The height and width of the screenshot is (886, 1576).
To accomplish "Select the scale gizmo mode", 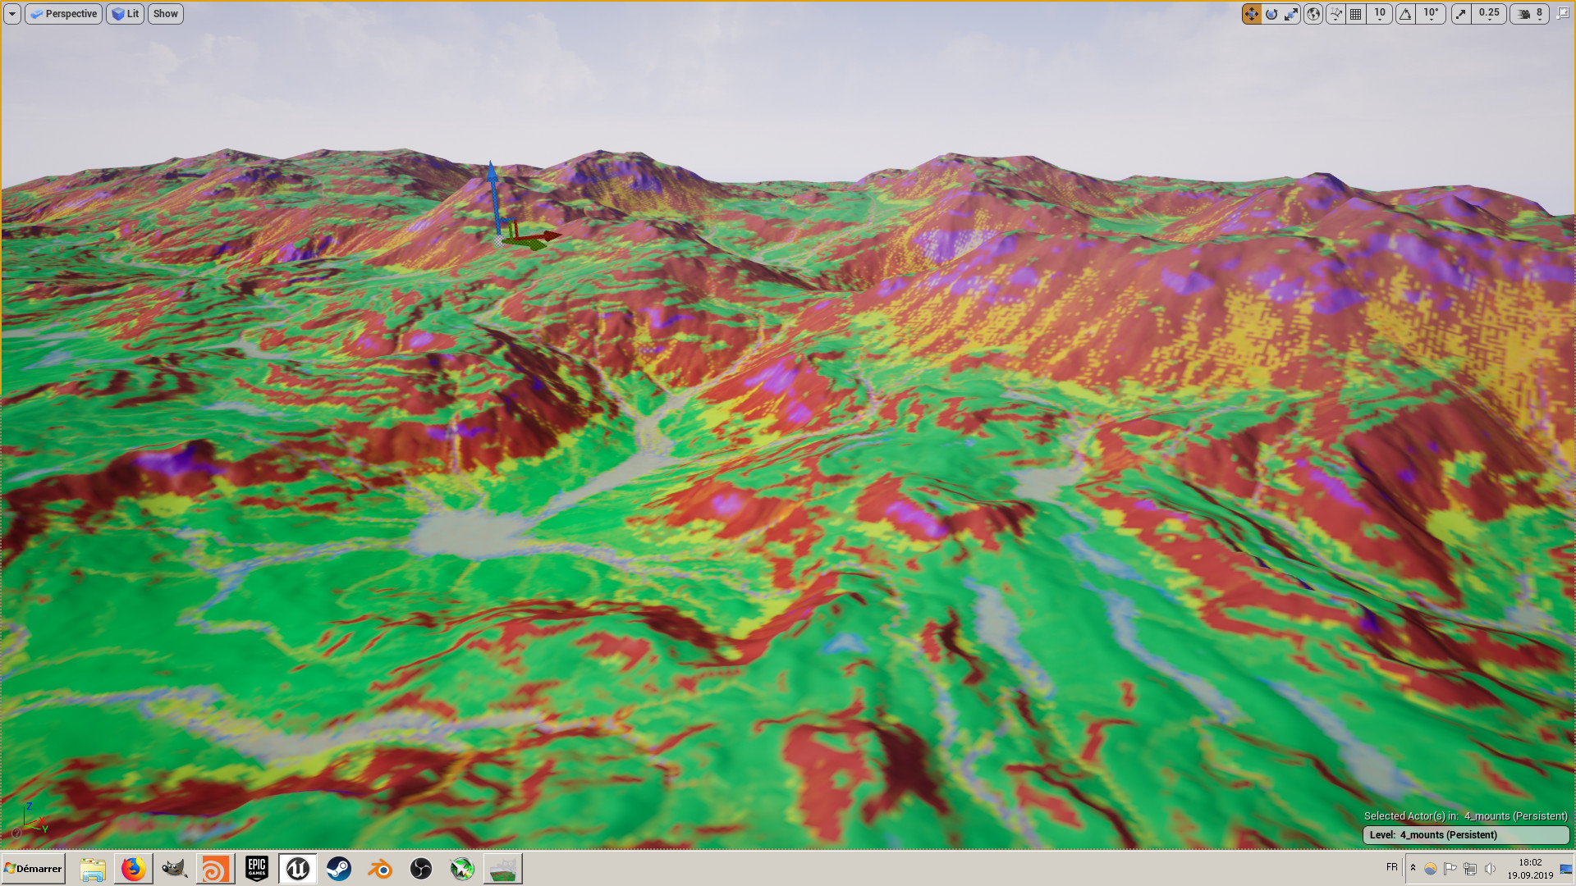I will (x=1291, y=14).
